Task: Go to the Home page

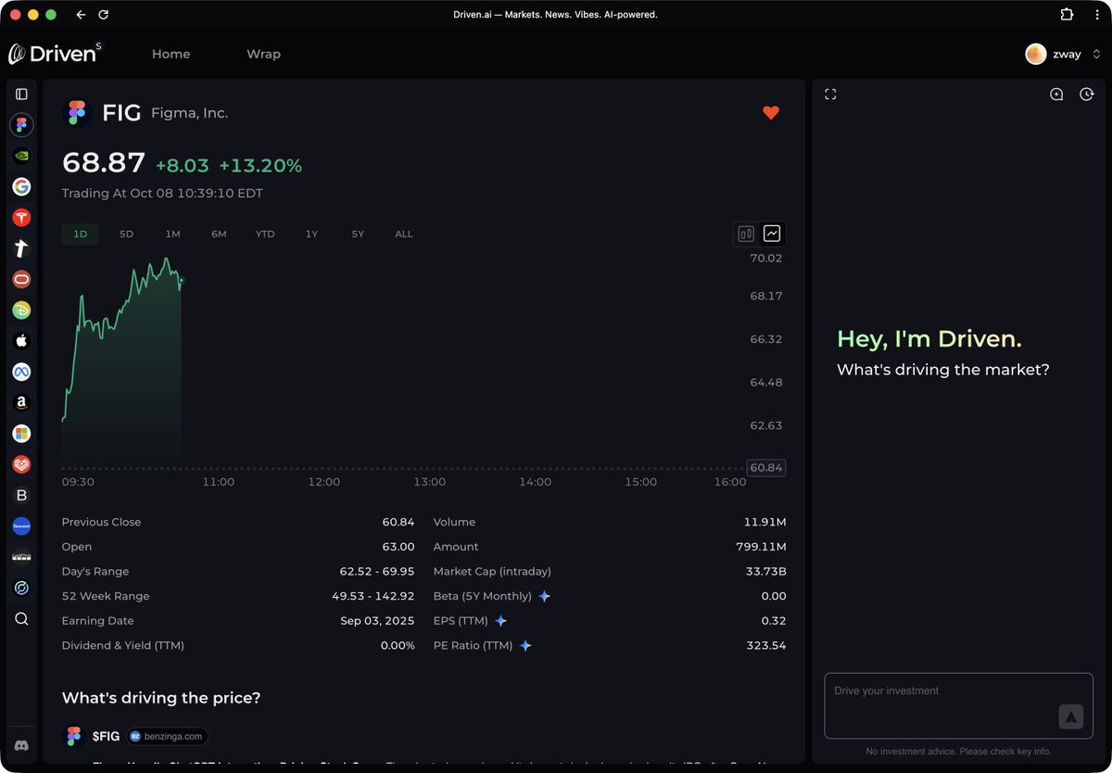Action: click(x=171, y=54)
